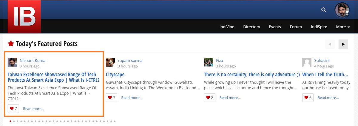The height and width of the screenshot is (126, 358).
Task: Open the Forum menu item
Action: (x=296, y=27)
